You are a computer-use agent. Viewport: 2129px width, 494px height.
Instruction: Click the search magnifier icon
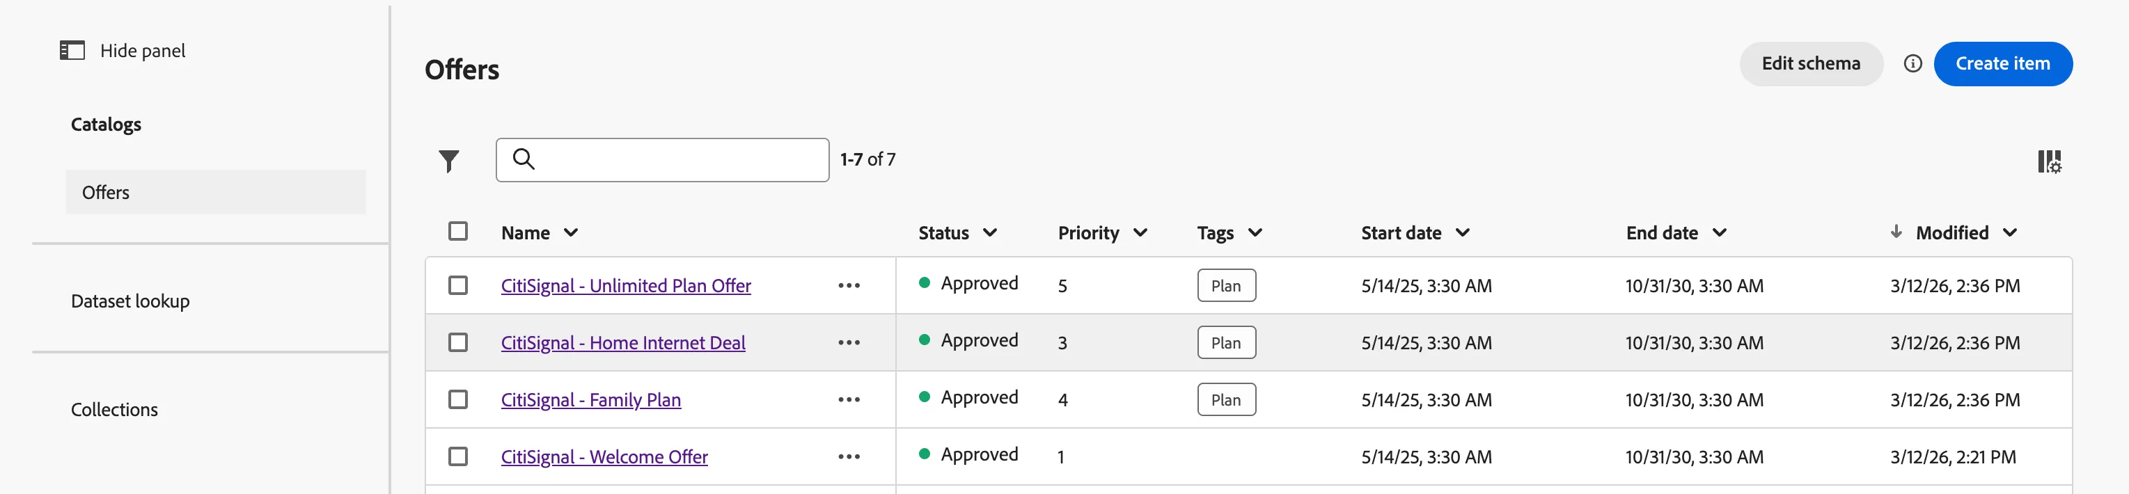click(x=524, y=159)
